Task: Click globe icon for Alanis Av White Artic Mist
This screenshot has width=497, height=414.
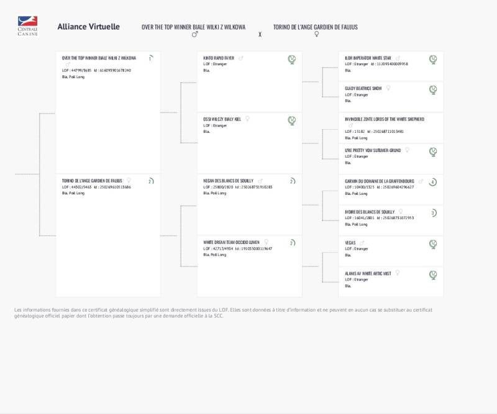Action: coord(433,274)
